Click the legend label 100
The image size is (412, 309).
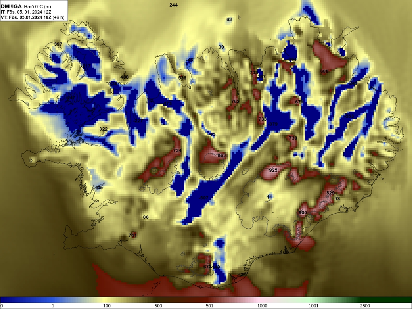(107, 306)
